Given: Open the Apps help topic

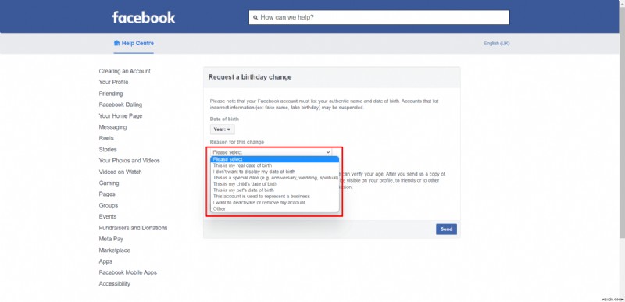Looking at the screenshot, I should point(105,261).
